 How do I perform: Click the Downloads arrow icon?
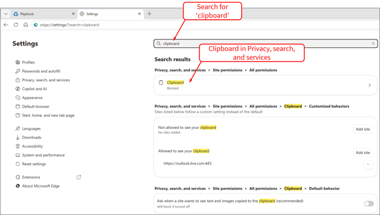click(18, 137)
